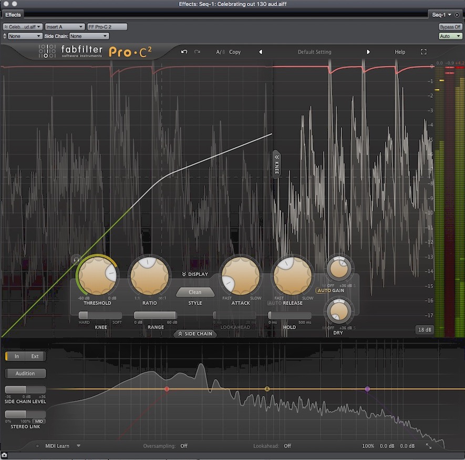This screenshot has width=465, height=460.
Task: Click the redo arrow icon
Action: [198, 52]
